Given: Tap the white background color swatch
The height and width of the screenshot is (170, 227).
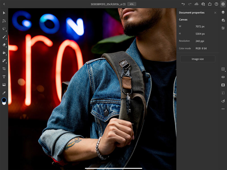Looking at the screenshot, I should click(x=4, y=103).
